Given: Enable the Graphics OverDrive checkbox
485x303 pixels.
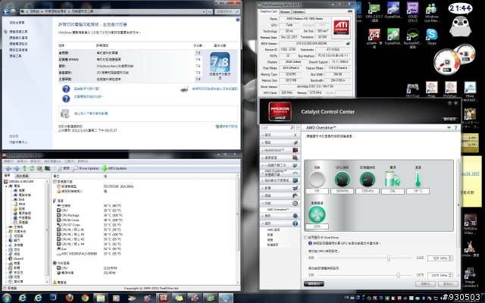Looking at the screenshot, I should [x=306, y=237].
